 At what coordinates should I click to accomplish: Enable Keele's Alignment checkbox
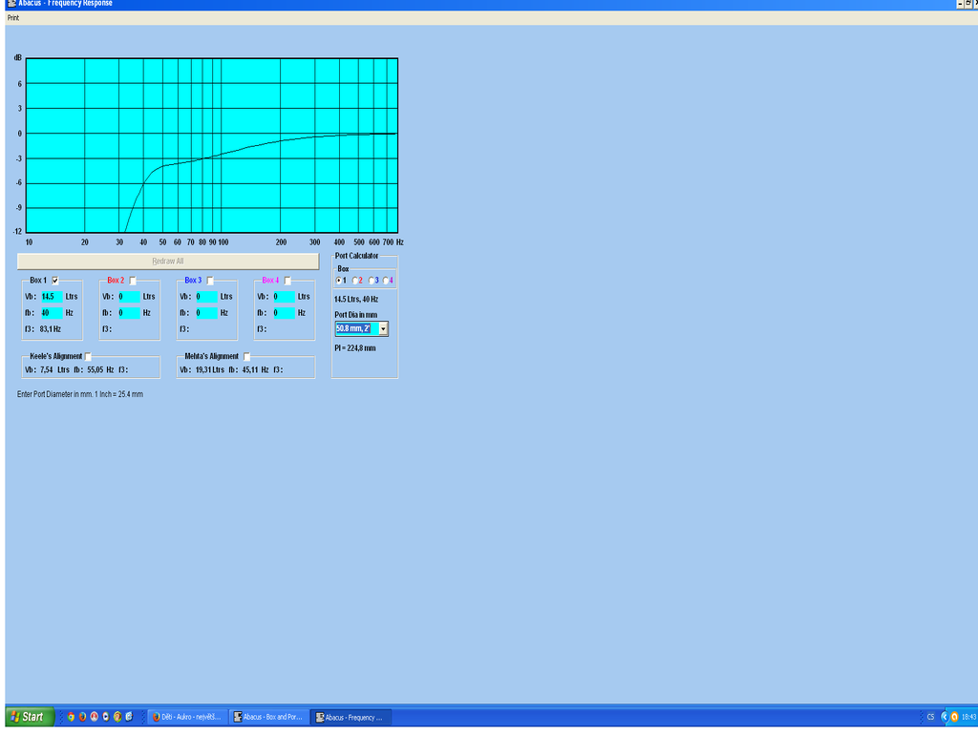point(88,357)
